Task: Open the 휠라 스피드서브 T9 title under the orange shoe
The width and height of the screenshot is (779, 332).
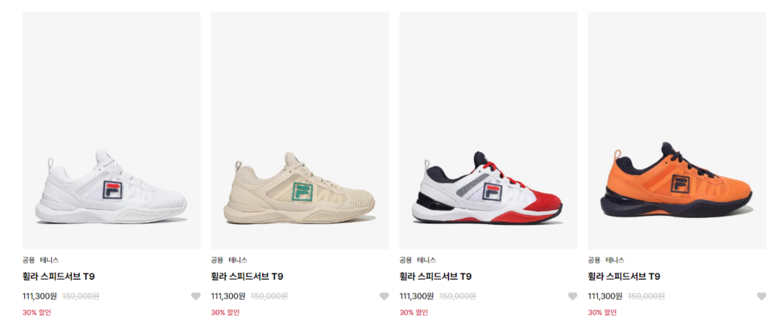Action: coord(624,277)
